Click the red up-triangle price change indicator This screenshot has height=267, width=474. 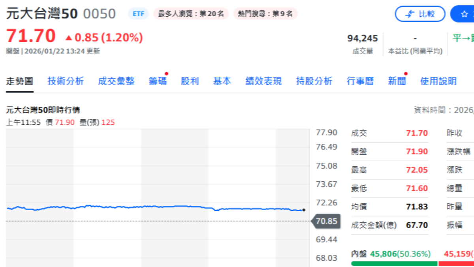[x=69, y=38]
